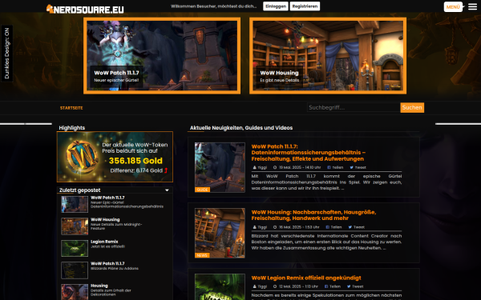Click the MENÜ button
The height and width of the screenshot is (300, 481).
(x=453, y=6)
